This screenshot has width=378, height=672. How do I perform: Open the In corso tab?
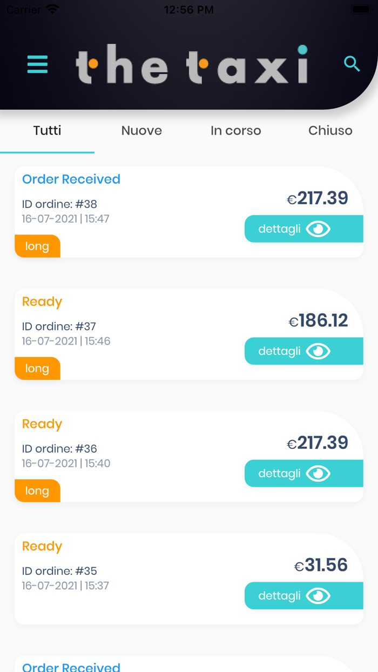[x=236, y=131]
